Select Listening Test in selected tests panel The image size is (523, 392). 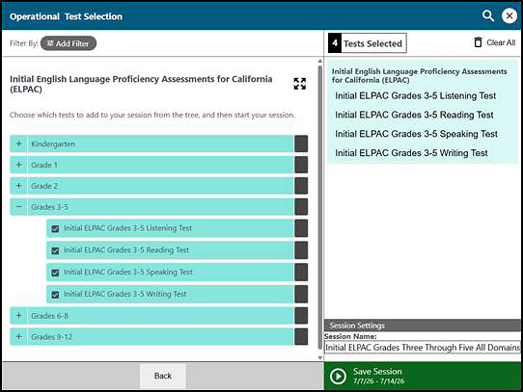(x=415, y=95)
